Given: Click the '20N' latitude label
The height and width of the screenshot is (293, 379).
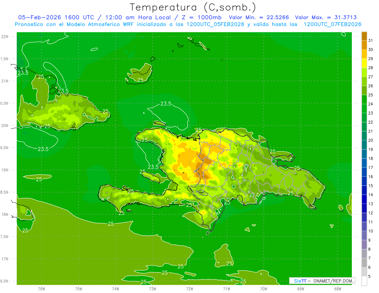Looking at the screenshot, I should 5,125.
